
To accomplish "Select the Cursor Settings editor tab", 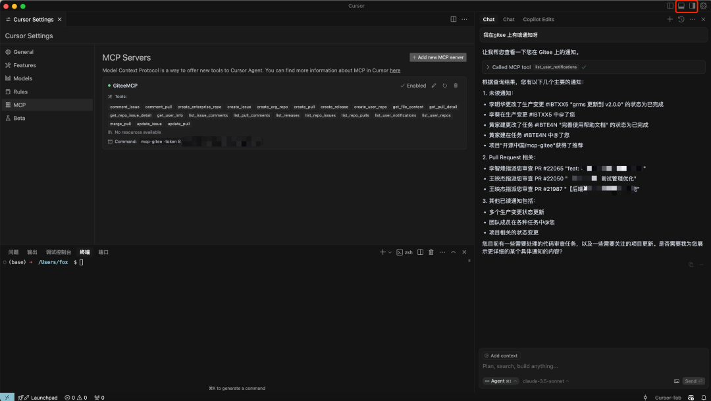I will [33, 20].
